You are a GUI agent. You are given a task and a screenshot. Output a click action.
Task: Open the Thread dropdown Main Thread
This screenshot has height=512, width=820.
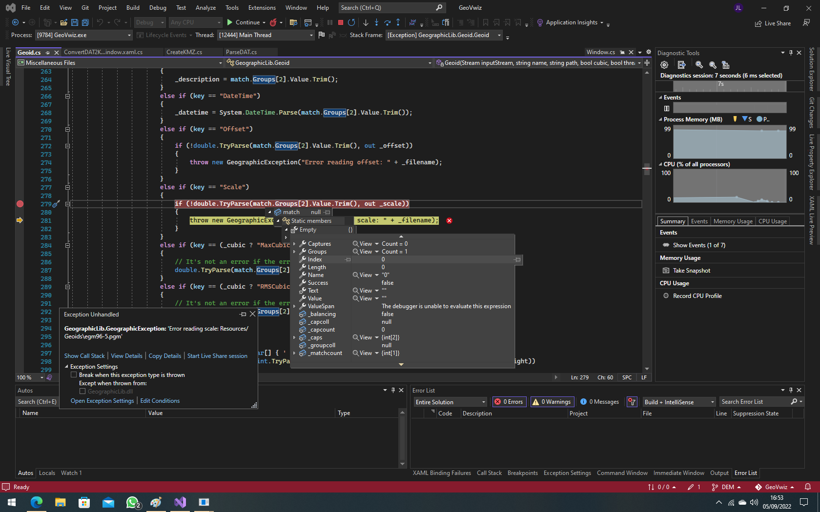click(x=266, y=35)
